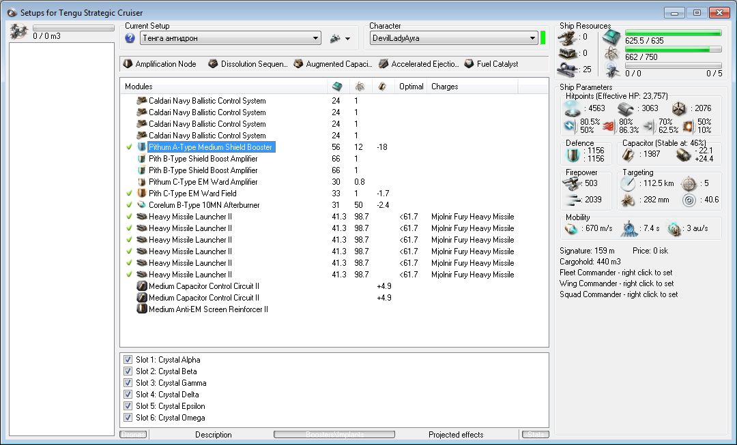Click the missile firepower icon showing 2039
737x445 pixels.
coord(573,200)
